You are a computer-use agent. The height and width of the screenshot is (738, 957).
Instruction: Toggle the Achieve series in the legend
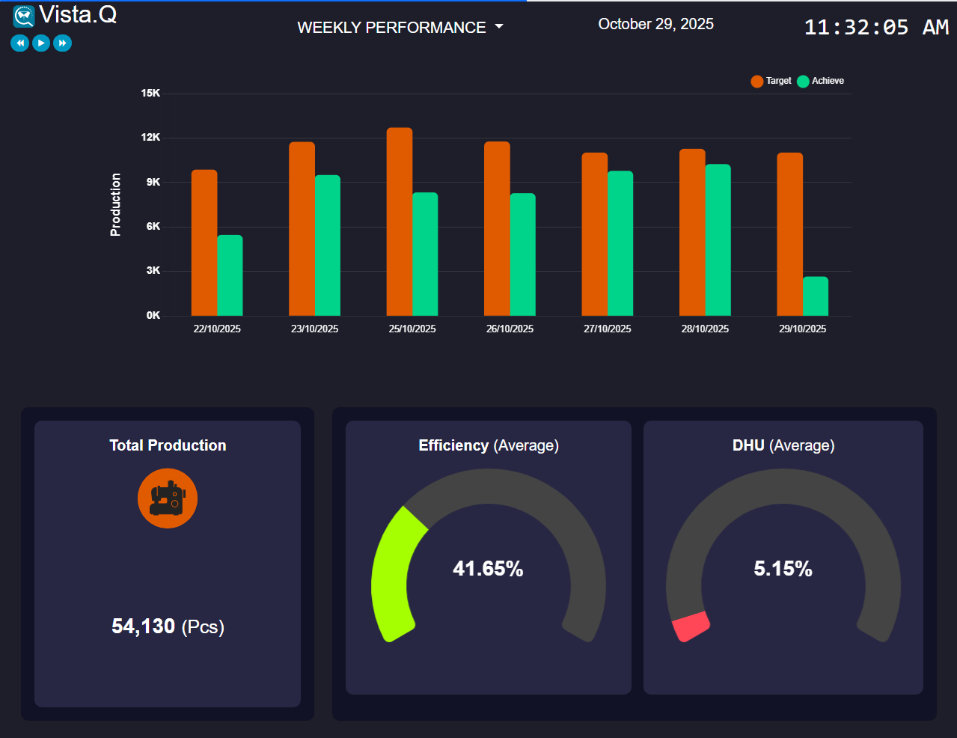[820, 81]
